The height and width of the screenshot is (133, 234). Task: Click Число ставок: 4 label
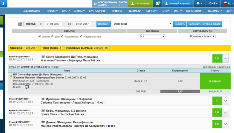tap(51, 48)
